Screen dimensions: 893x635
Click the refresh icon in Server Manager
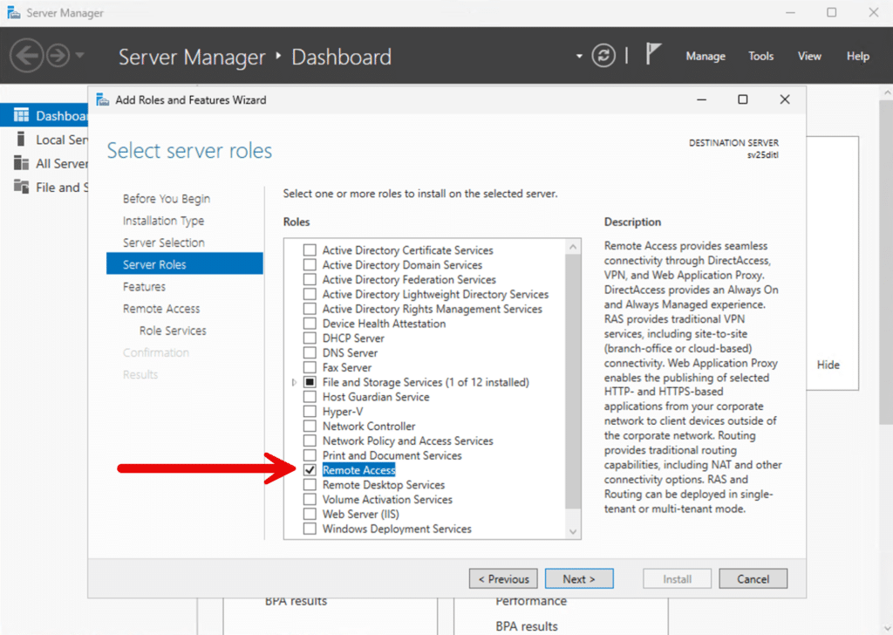pyautogui.click(x=603, y=55)
